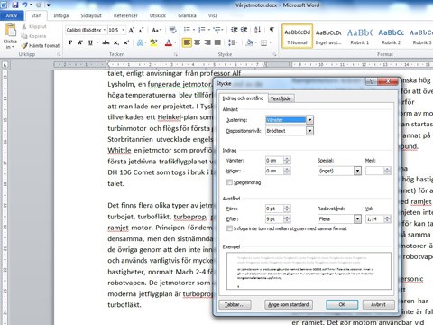
Task: Click the bulleted list icon
Action: click(187, 30)
